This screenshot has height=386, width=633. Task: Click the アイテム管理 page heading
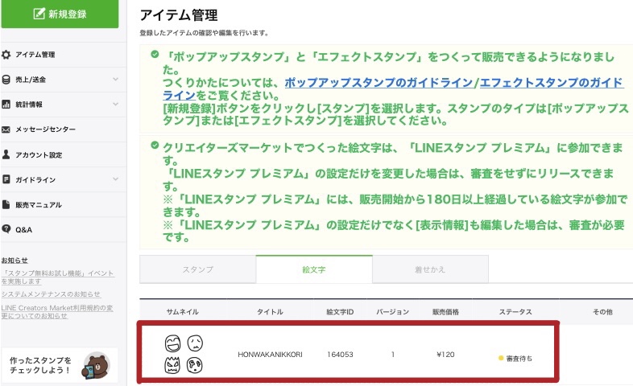pyautogui.click(x=179, y=15)
